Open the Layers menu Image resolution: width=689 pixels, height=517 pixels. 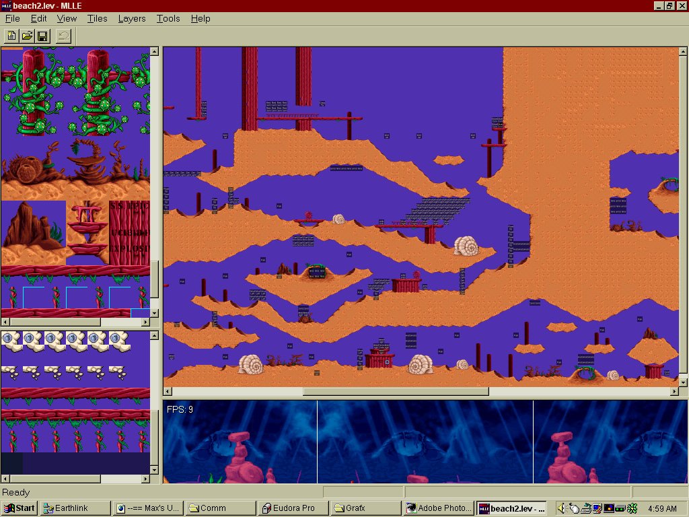click(132, 18)
